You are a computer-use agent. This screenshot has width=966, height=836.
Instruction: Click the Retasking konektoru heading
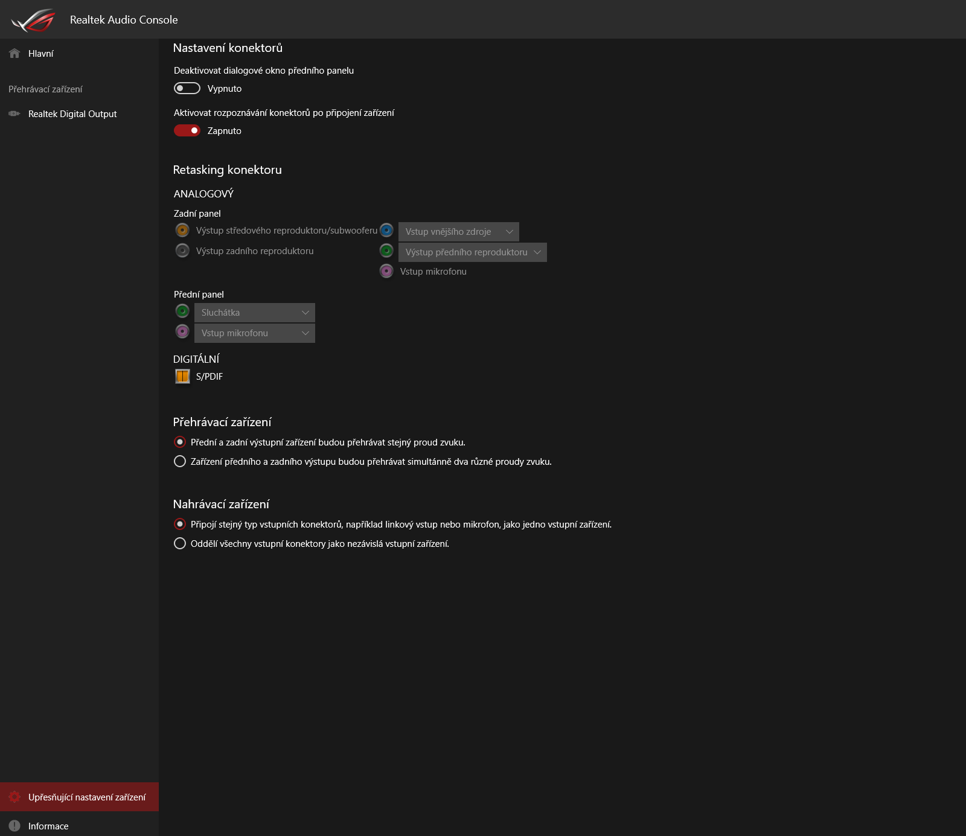[x=228, y=170]
